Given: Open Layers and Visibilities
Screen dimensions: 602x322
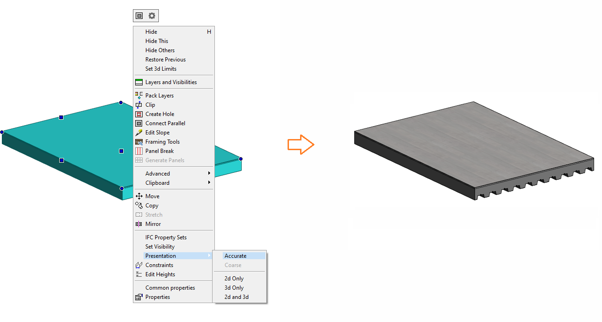Looking at the screenshot, I should [x=171, y=82].
